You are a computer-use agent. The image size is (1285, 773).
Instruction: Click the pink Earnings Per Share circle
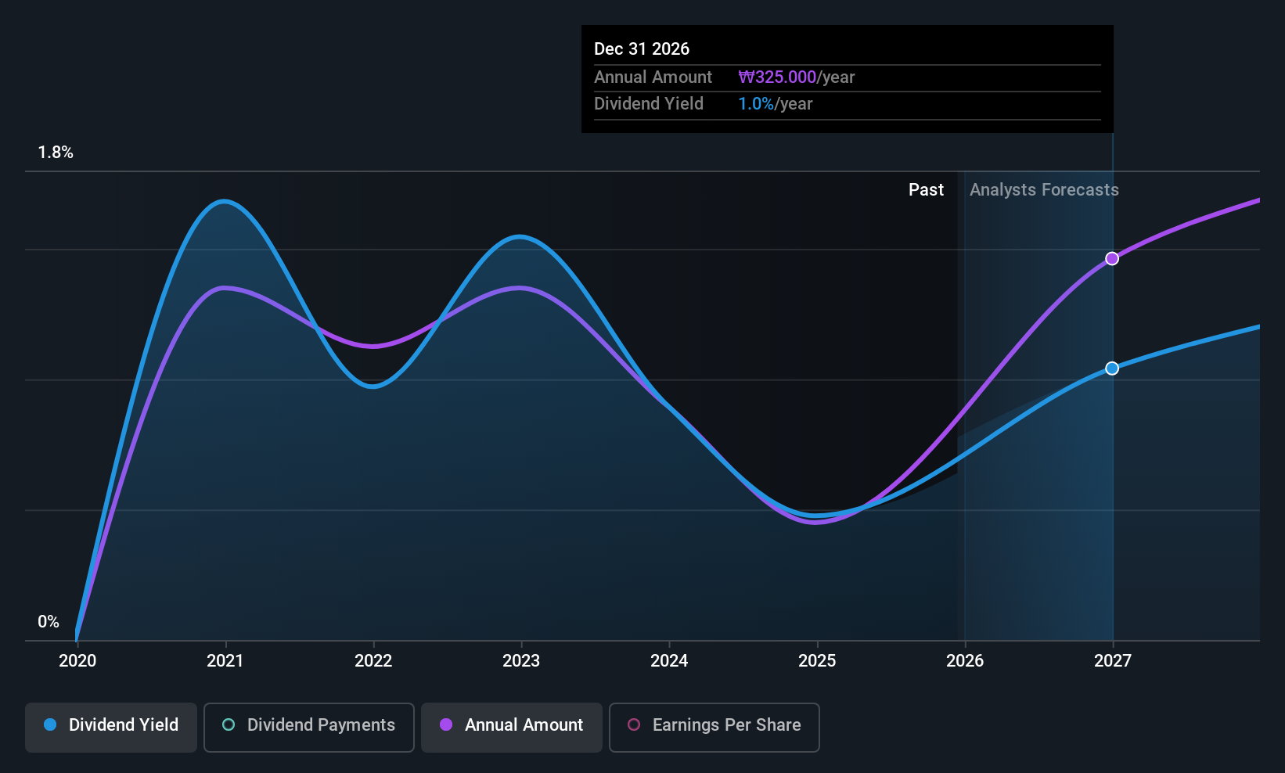pos(634,724)
